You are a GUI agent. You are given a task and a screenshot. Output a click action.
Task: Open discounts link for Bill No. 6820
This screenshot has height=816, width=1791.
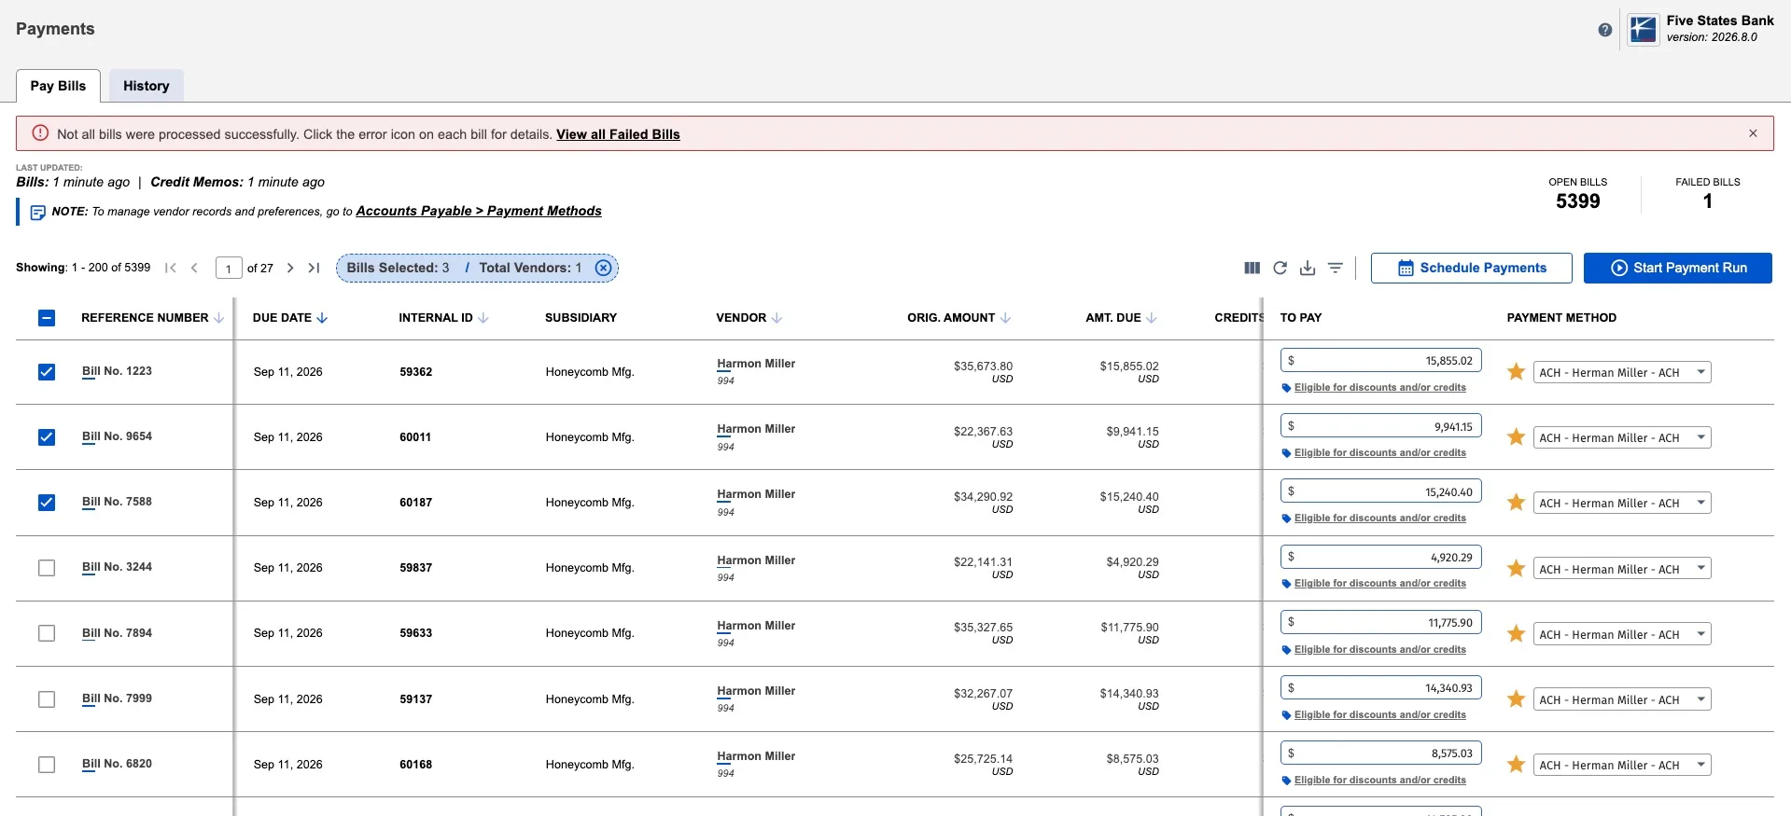point(1379,780)
